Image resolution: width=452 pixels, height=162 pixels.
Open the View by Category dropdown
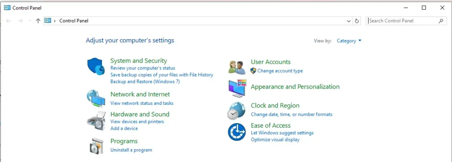(349, 41)
